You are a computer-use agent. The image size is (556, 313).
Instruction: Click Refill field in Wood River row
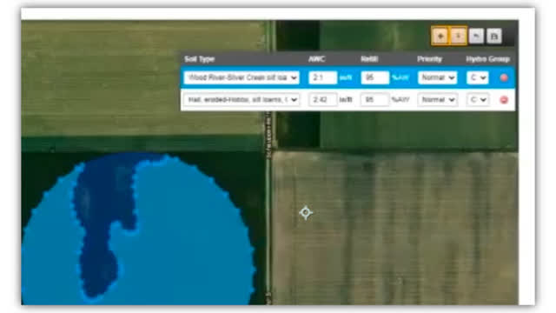[x=374, y=77]
